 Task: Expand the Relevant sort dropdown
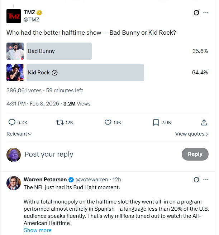tap(19, 134)
